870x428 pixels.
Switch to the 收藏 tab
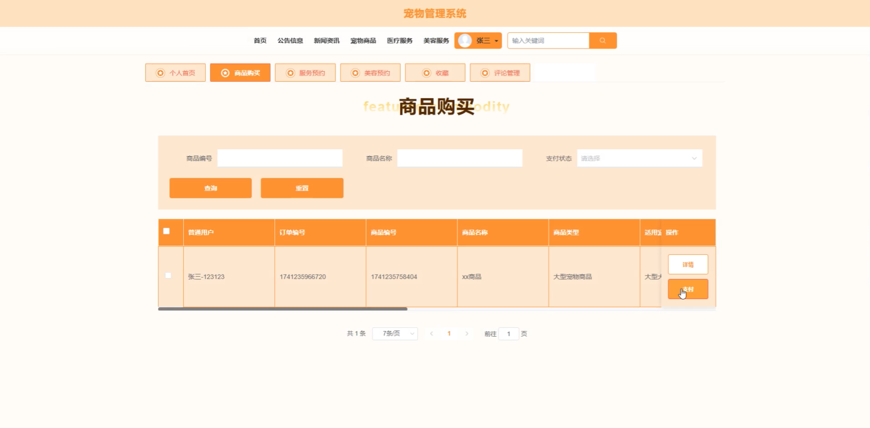435,72
